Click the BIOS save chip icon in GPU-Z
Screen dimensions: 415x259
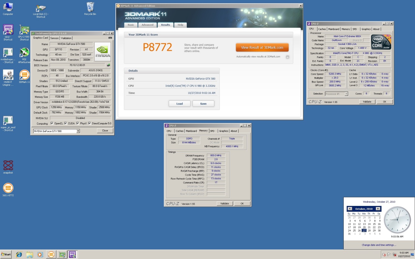click(108, 65)
